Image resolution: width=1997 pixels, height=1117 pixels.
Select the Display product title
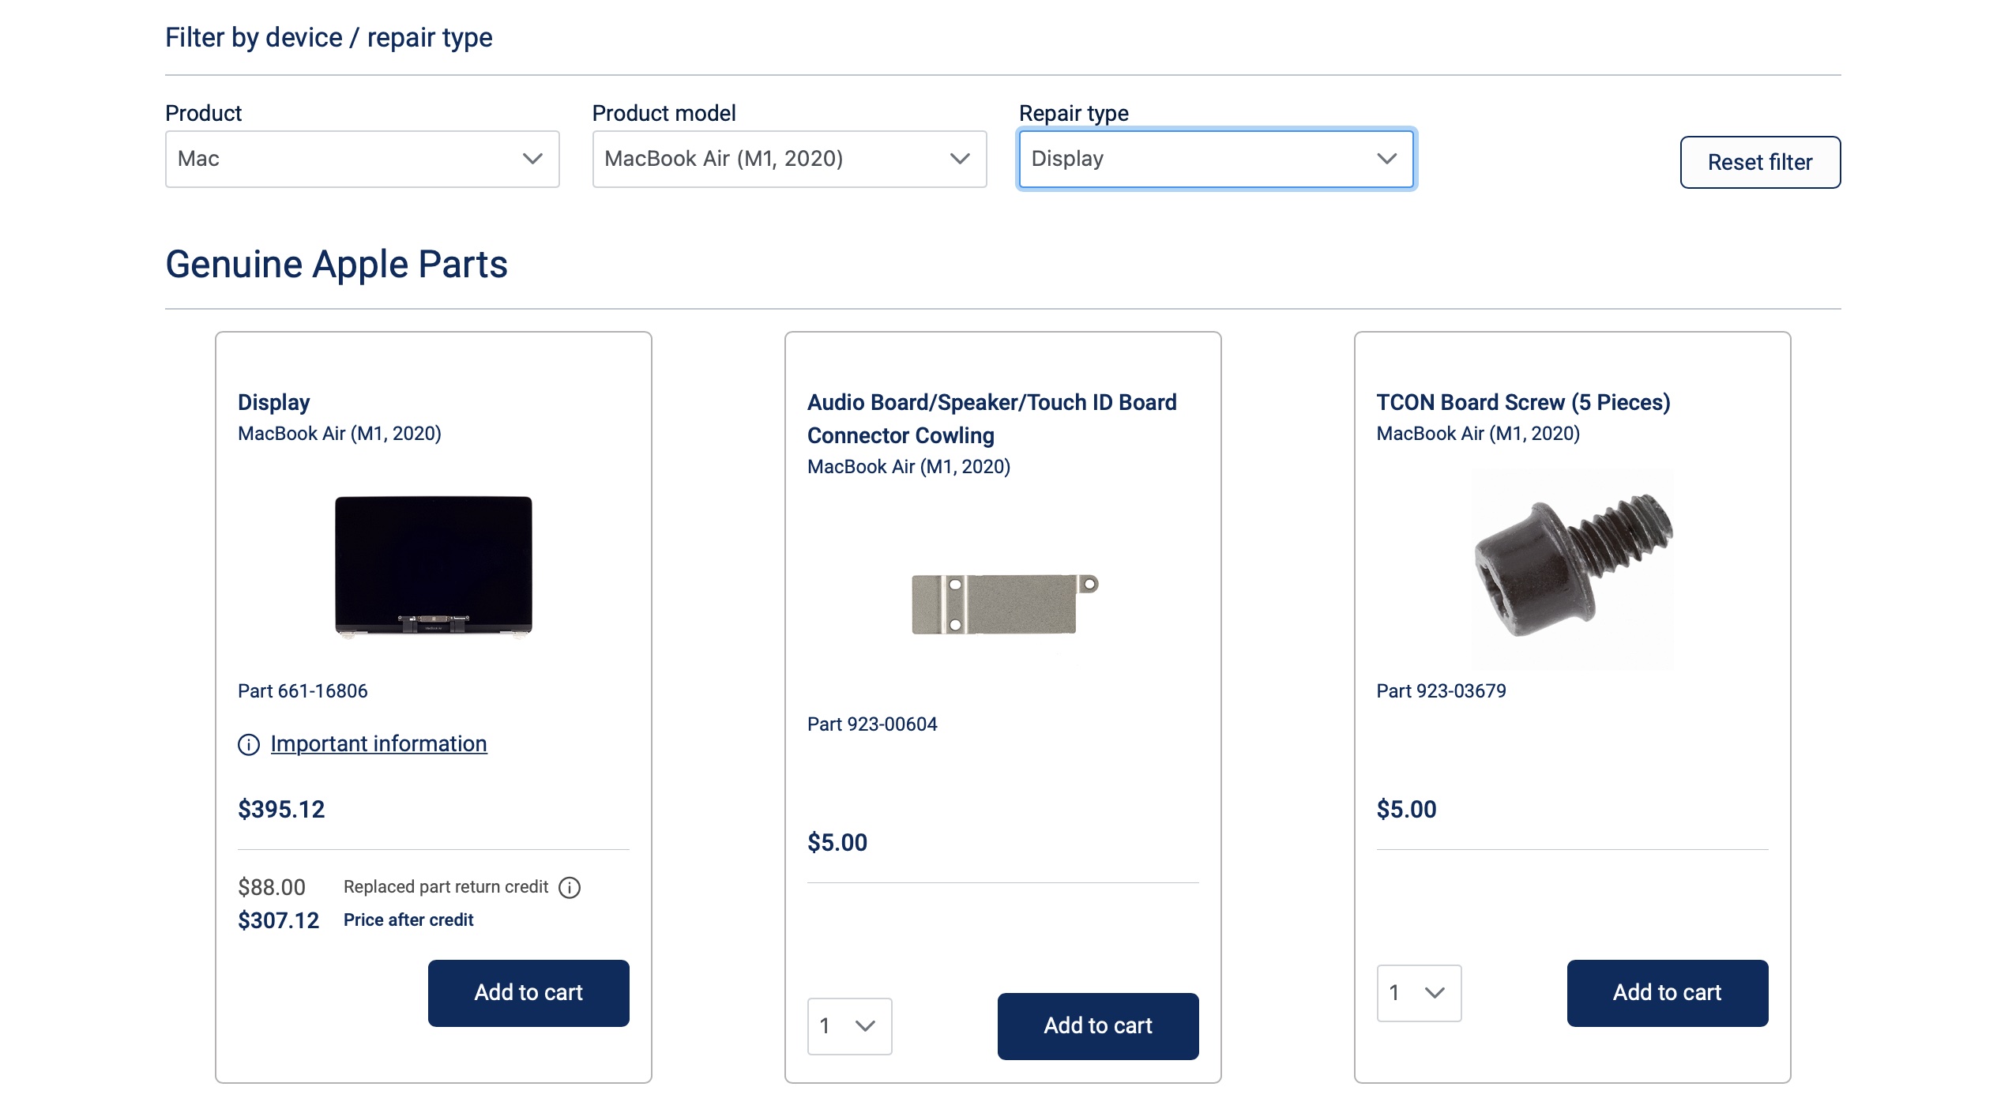pos(274,402)
